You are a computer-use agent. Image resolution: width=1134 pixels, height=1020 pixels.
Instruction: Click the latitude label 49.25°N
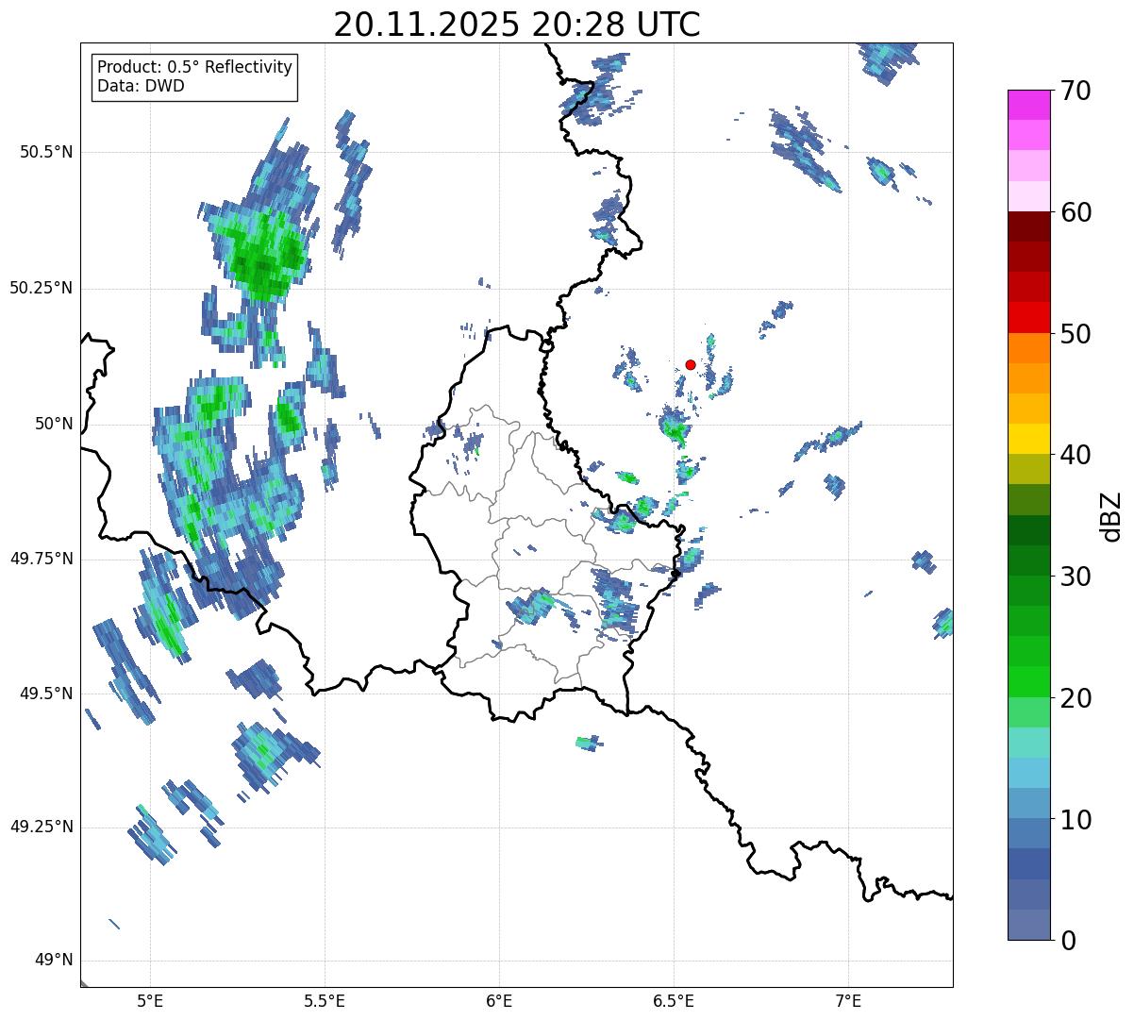[x=42, y=827]
